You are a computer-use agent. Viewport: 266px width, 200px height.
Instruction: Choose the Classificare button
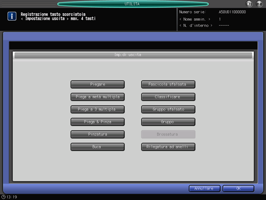[x=168, y=97]
